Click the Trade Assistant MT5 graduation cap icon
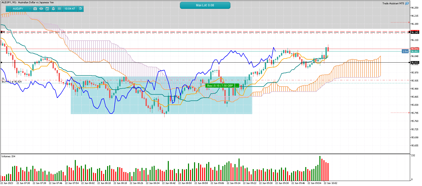Image resolution: width=422 pixels, height=186 pixels. [x=407, y=4]
